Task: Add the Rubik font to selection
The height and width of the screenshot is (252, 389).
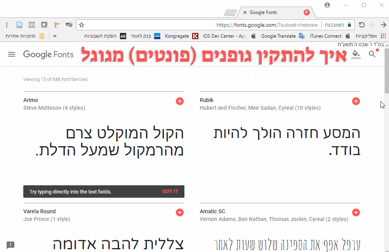Action: coord(356,101)
